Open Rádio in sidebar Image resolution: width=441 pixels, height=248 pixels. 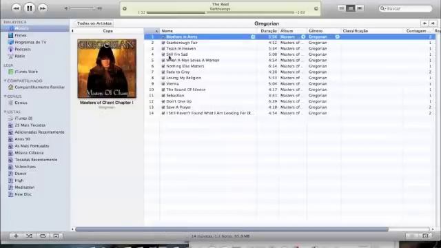click(x=19, y=56)
